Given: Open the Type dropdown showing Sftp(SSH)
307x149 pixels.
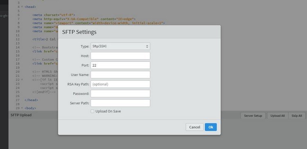Looking at the screenshot, I should (120, 46).
